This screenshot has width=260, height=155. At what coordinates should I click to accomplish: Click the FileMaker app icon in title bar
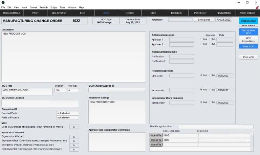(3, 2)
